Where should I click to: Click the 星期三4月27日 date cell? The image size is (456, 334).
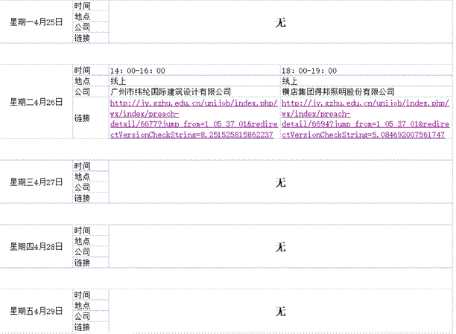[36, 182]
